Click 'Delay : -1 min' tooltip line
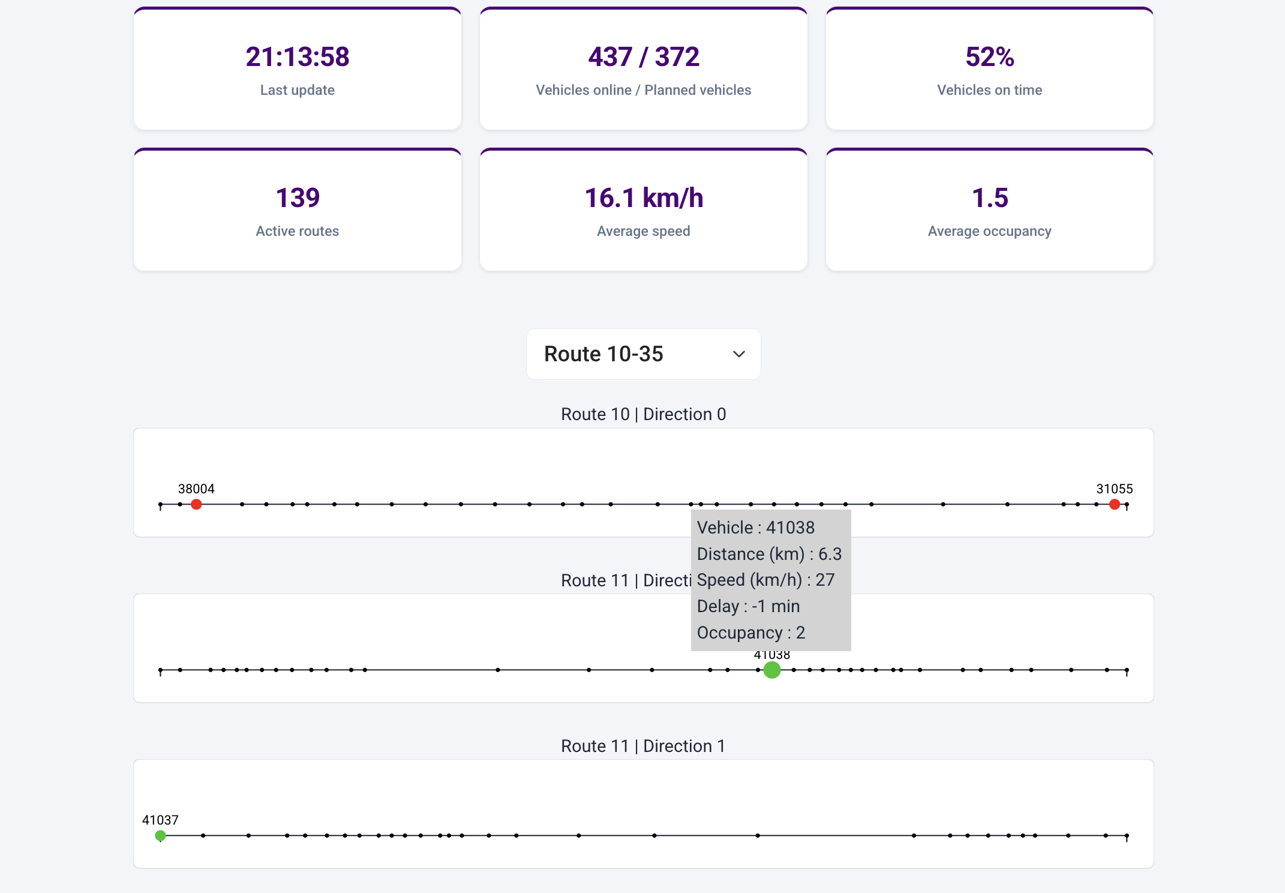 (x=749, y=606)
